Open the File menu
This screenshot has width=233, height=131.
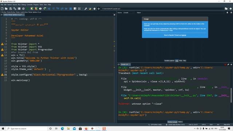click(x=2, y=5)
